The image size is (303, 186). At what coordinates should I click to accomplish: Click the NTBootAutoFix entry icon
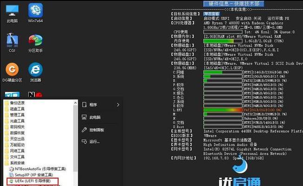point(12,169)
